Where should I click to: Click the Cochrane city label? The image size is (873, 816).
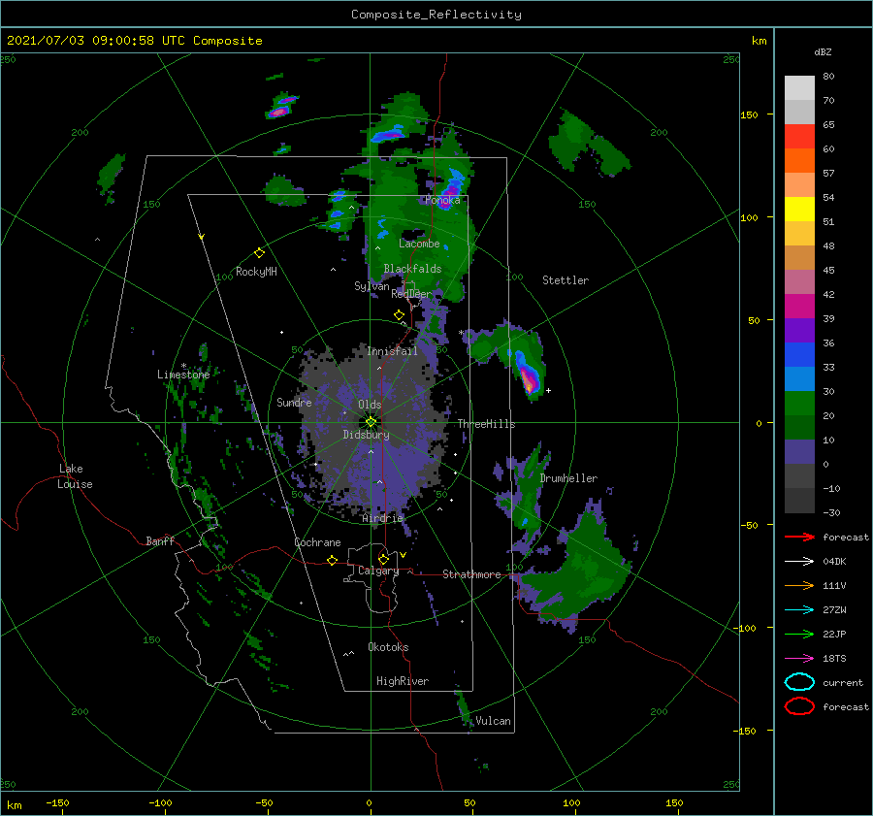coord(317,542)
